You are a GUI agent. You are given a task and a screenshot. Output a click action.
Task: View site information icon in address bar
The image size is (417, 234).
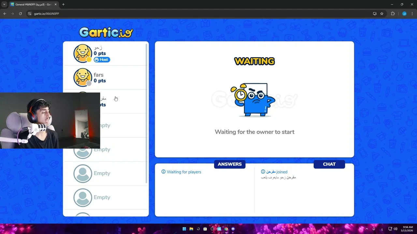click(29, 14)
